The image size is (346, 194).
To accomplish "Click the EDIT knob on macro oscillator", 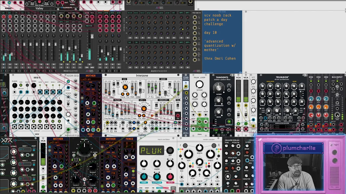I will [x=170, y=150].
